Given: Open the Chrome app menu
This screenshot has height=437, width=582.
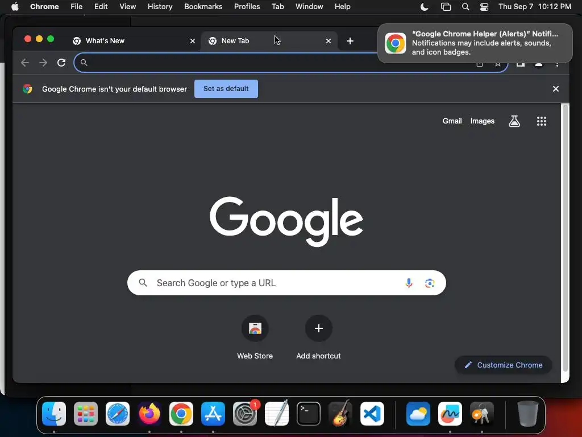Looking at the screenshot, I should (x=44, y=7).
